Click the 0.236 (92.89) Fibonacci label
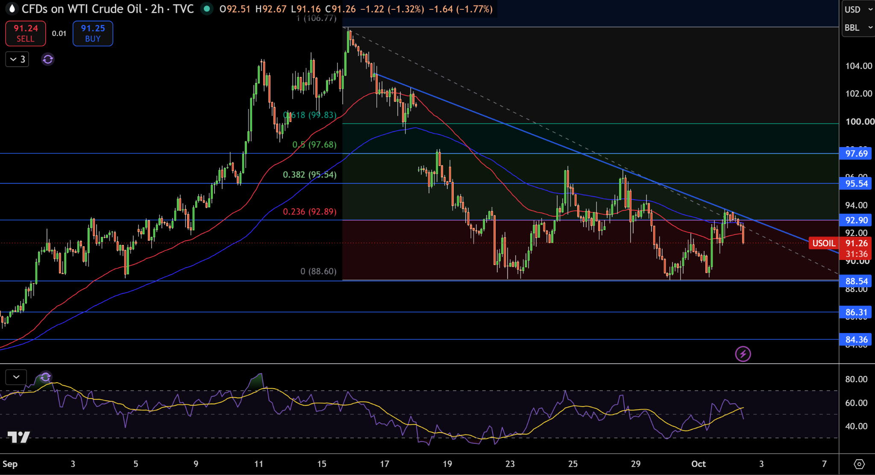The width and height of the screenshot is (875, 475). pyautogui.click(x=310, y=212)
